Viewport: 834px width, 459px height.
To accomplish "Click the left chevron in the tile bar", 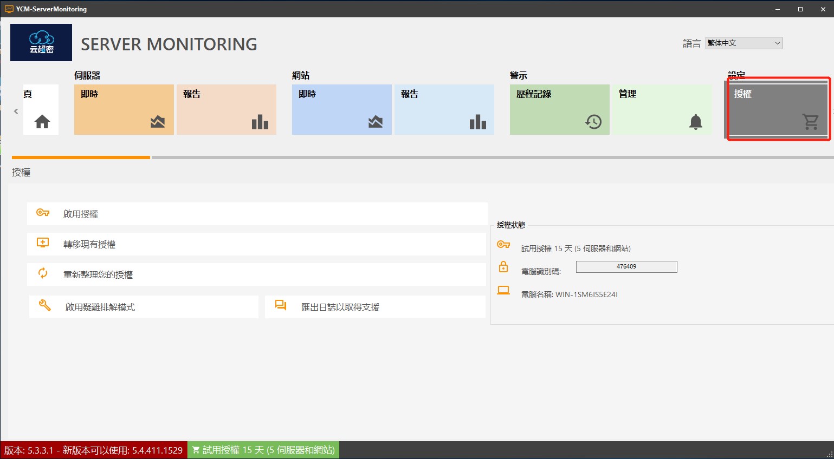I will coord(16,111).
